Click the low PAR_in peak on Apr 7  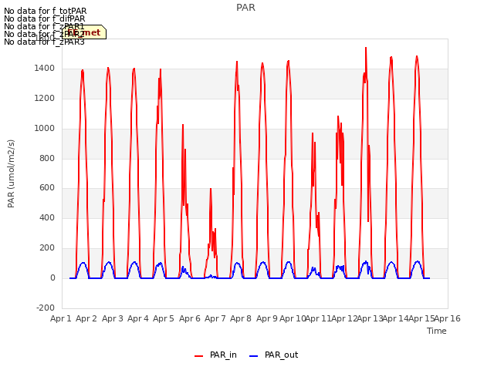211,189
